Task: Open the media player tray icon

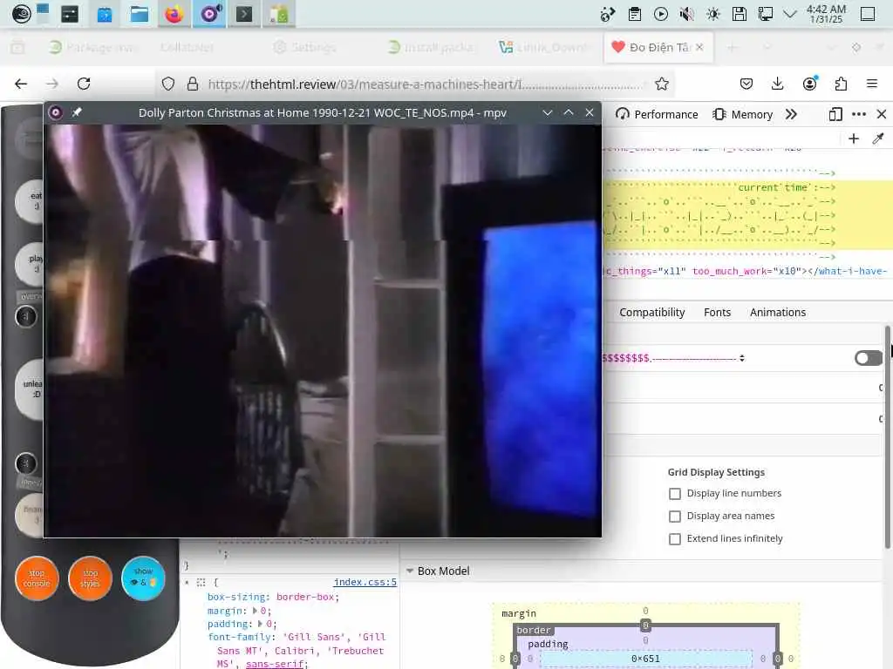Action: (x=661, y=14)
